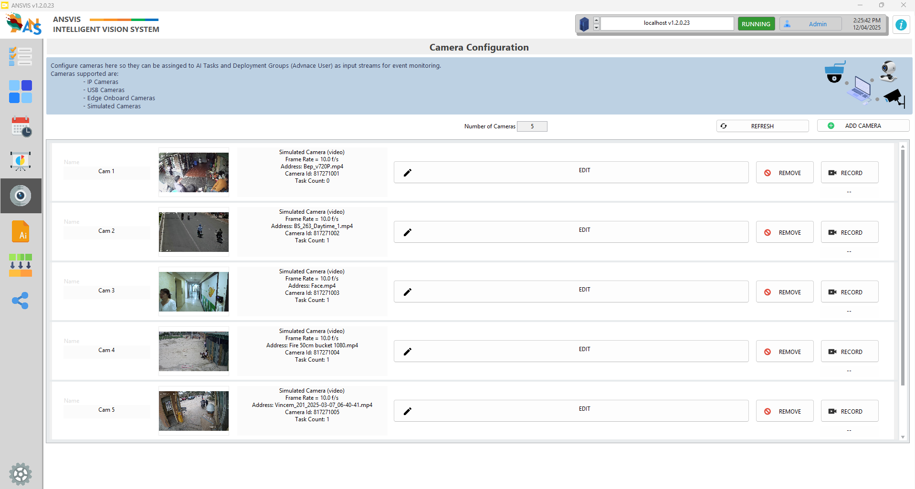
Task: Select the camera configuration sidebar icon
Action: tap(21, 196)
